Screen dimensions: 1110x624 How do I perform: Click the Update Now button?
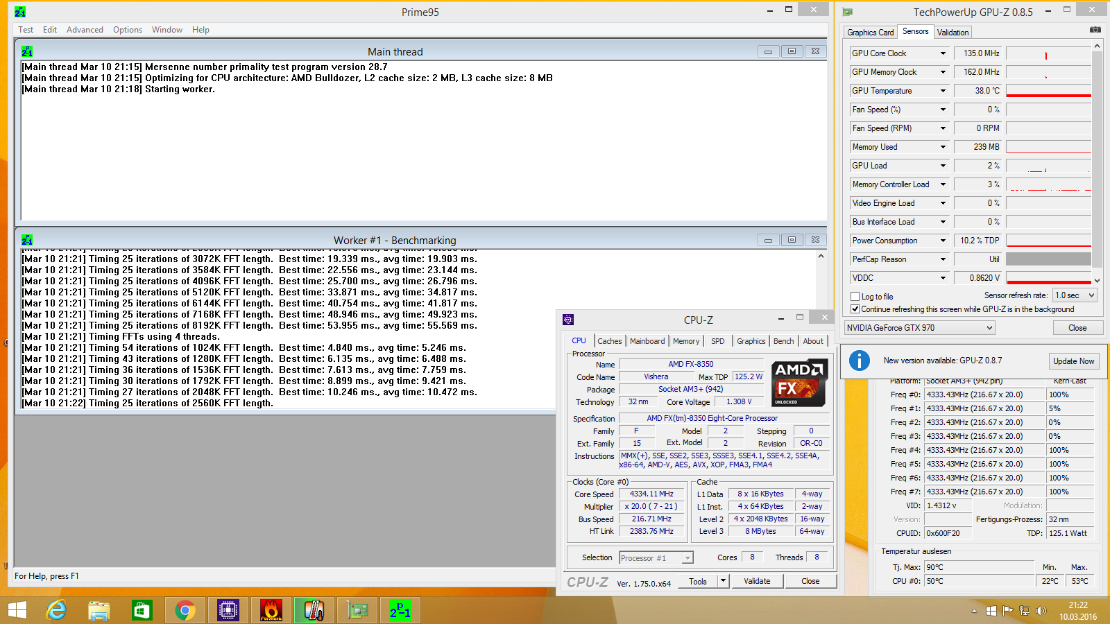coord(1073,361)
